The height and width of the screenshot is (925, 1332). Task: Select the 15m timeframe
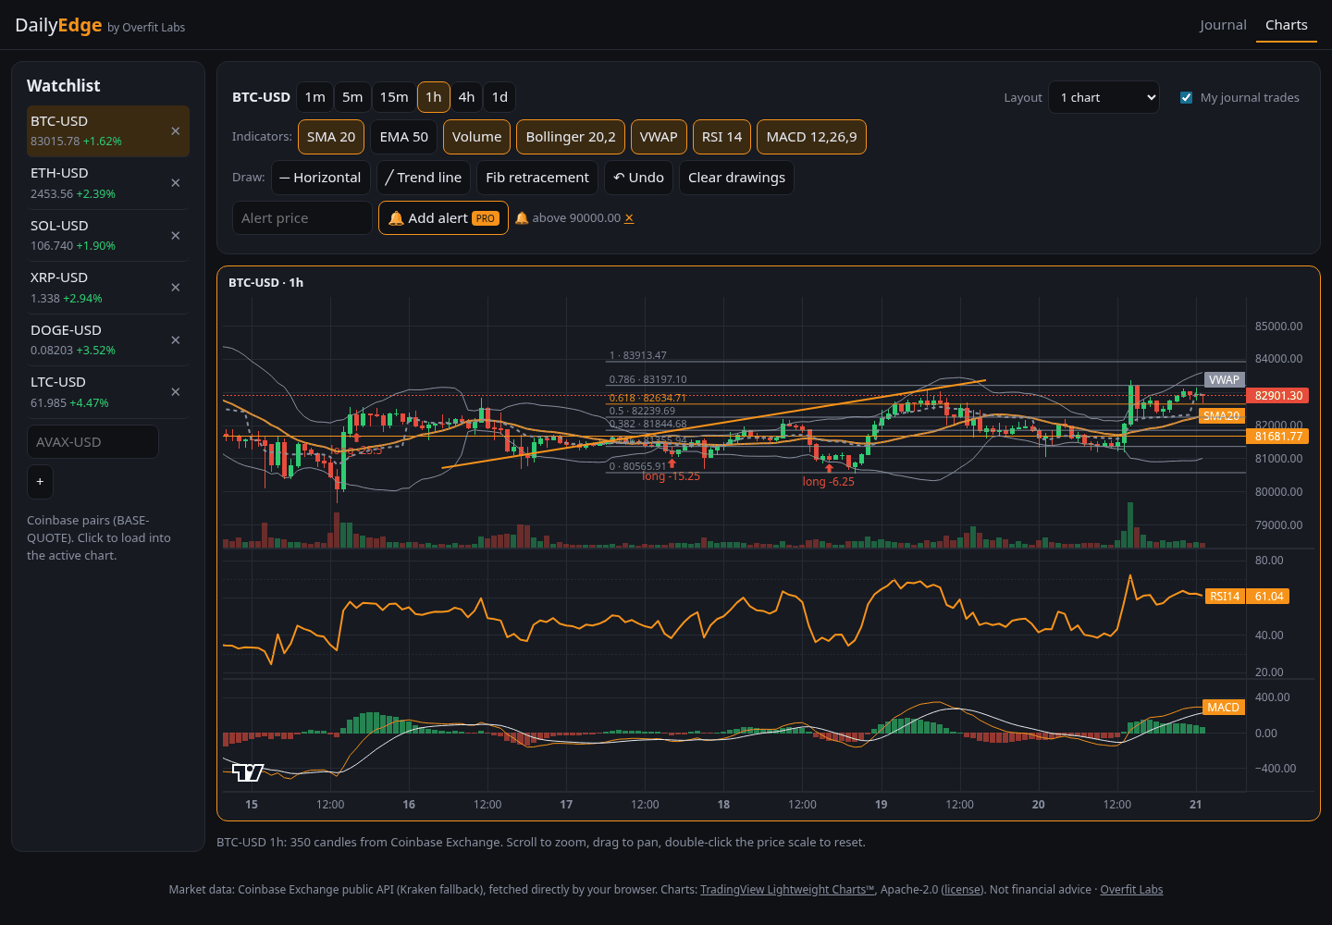click(x=394, y=97)
